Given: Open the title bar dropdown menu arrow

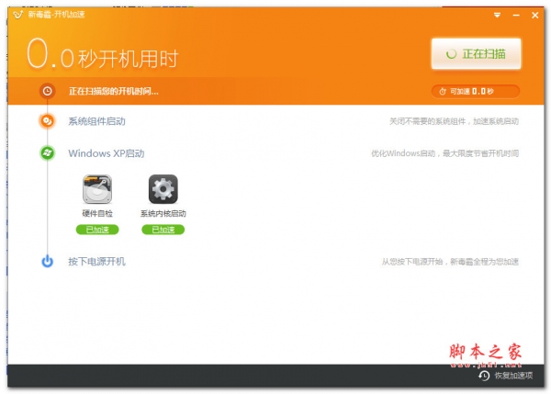Looking at the screenshot, I should (x=497, y=15).
